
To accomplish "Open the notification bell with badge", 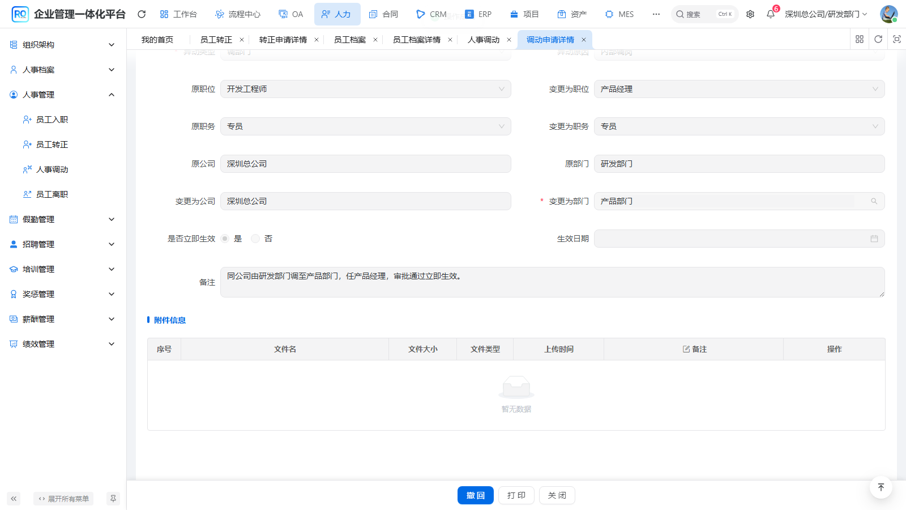I will point(771,14).
